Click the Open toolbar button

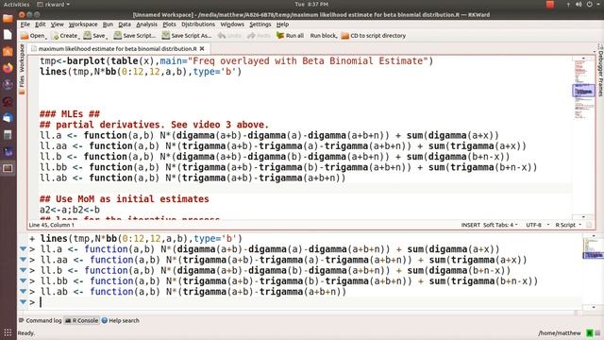pos(33,36)
